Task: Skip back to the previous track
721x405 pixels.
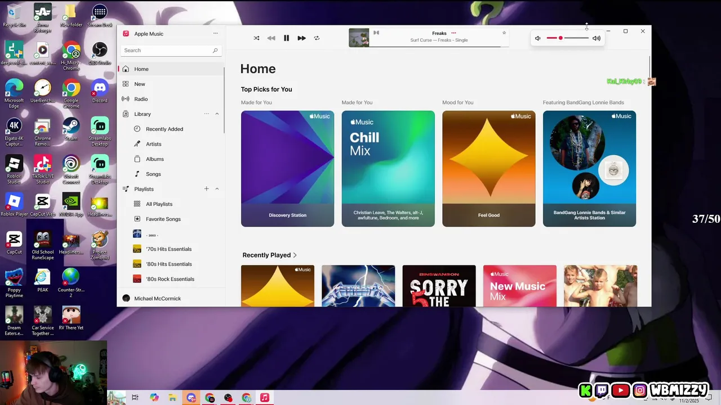Action: tap(271, 38)
